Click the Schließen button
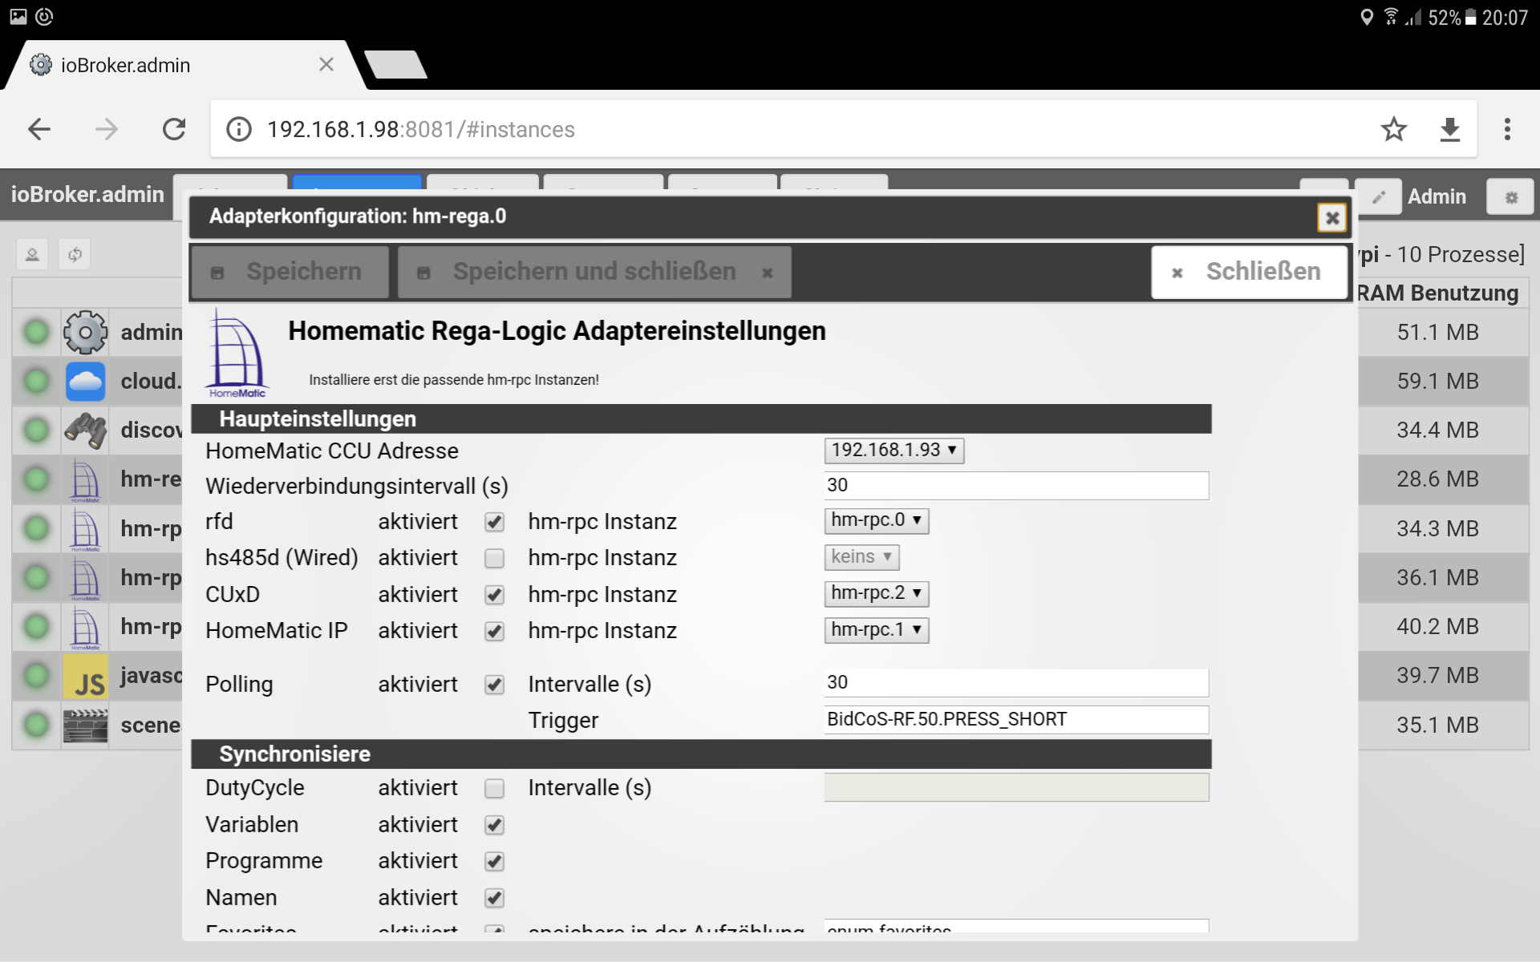 [x=1250, y=272]
